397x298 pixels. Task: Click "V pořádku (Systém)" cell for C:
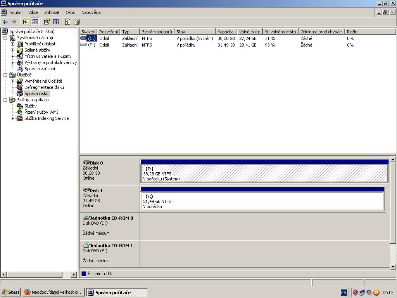click(x=195, y=38)
